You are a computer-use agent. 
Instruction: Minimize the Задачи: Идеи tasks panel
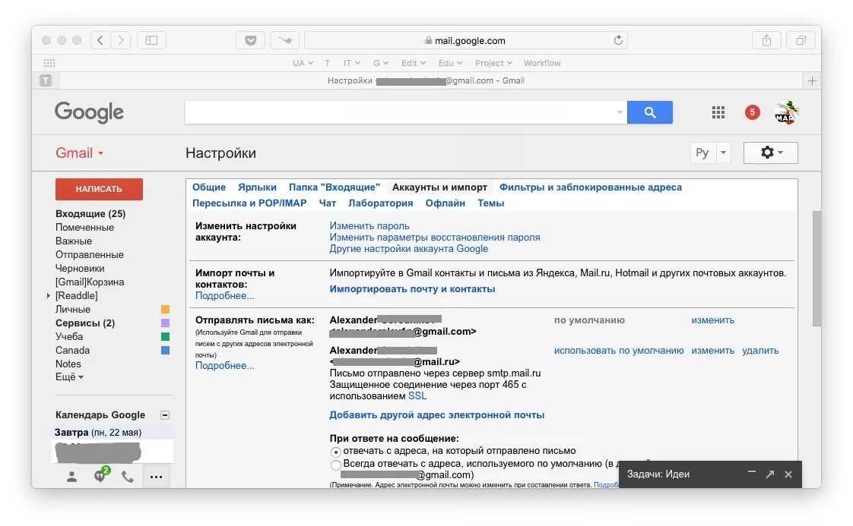tap(751, 474)
